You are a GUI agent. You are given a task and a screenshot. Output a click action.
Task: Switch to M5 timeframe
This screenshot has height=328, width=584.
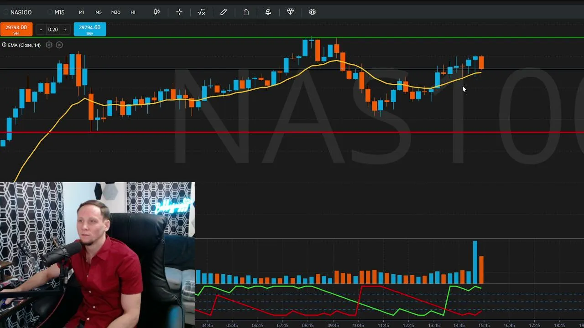(99, 12)
